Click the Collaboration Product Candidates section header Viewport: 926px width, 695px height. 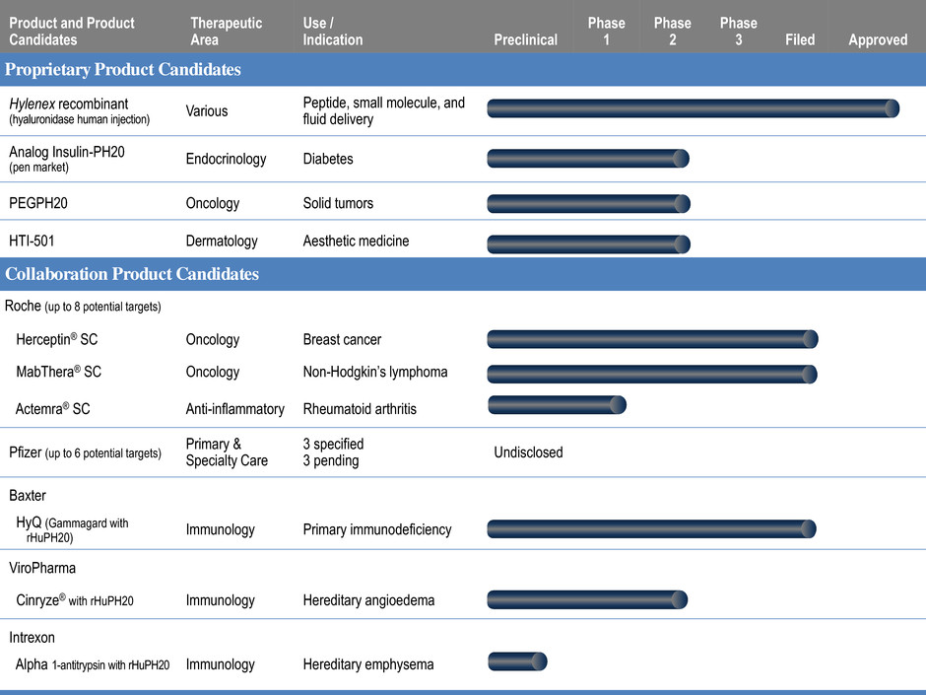[132, 274]
